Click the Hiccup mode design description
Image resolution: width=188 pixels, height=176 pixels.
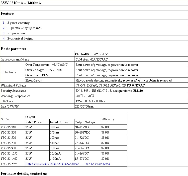pyautogui.click(x=124, y=80)
